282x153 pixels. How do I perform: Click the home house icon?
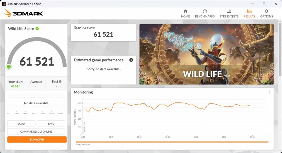coord(186,11)
